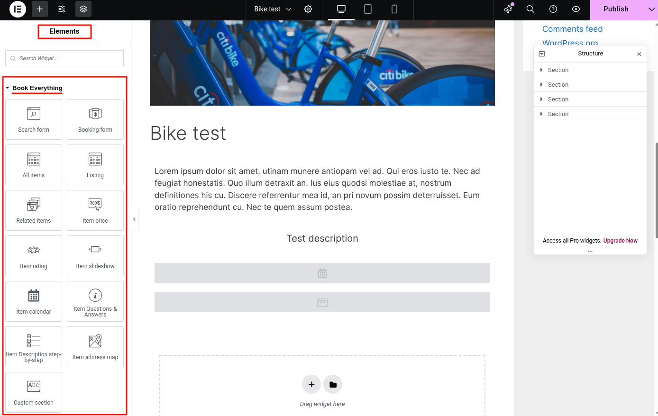Open the What's New megaphone icon
Viewport: 658px width, 416px height.
[x=508, y=9]
